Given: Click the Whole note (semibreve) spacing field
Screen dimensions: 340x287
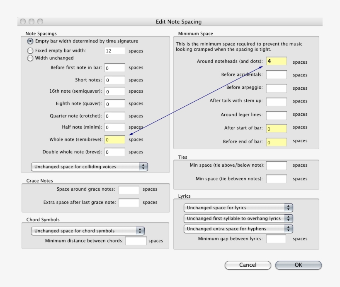Looking at the screenshot, I should [114, 140].
